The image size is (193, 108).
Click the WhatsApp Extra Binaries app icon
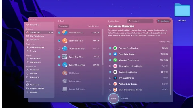(115, 60)
